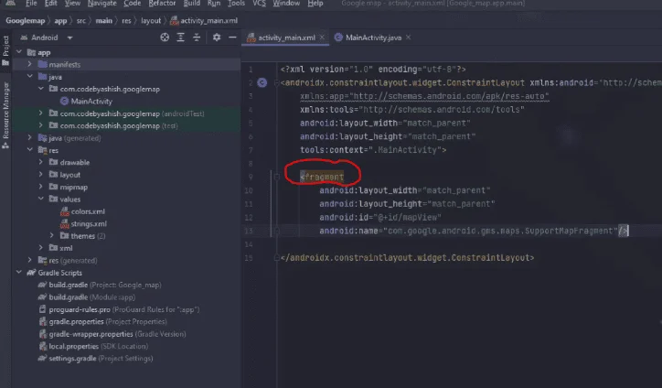
Task: Open the File menu
Action: [31, 4]
